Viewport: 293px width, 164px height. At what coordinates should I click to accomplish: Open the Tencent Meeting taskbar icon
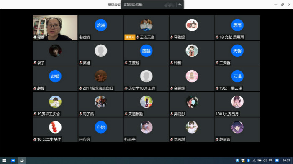(x=22, y=161)
